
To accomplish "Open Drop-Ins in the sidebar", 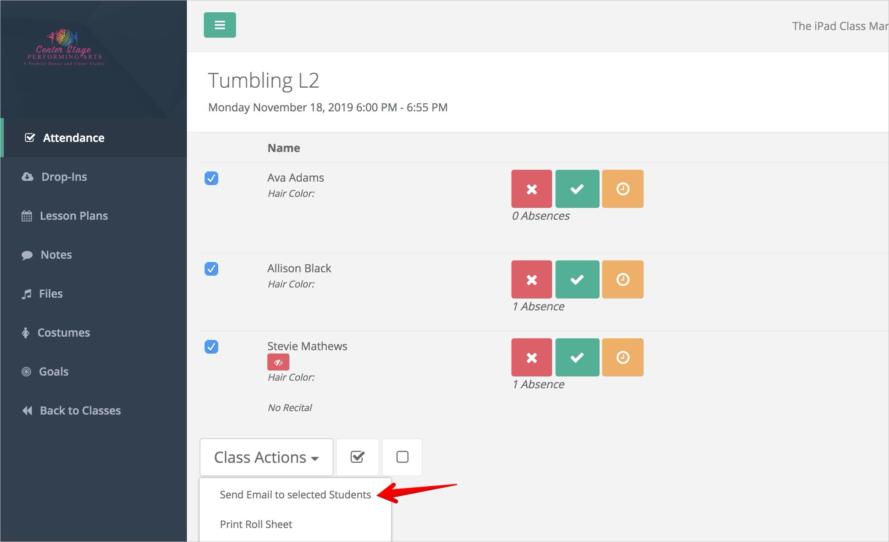I will [x=64, y=177].
